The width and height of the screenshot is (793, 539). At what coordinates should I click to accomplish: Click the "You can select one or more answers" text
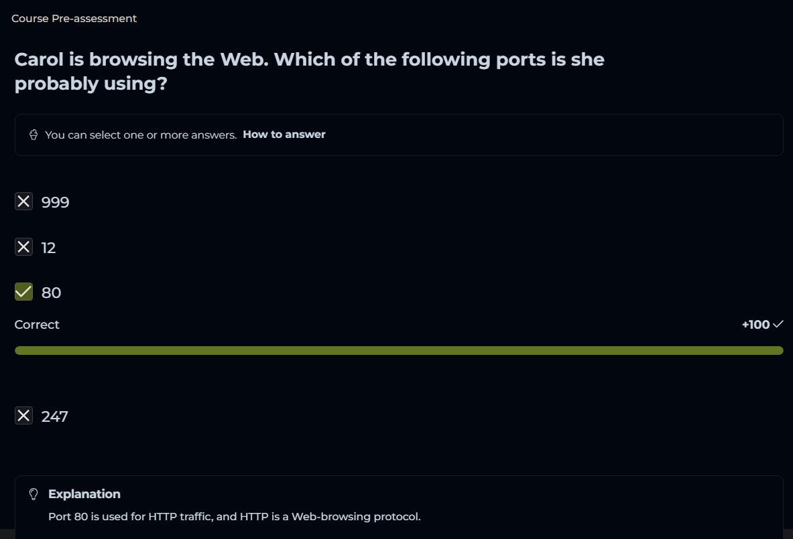point(141,135)
